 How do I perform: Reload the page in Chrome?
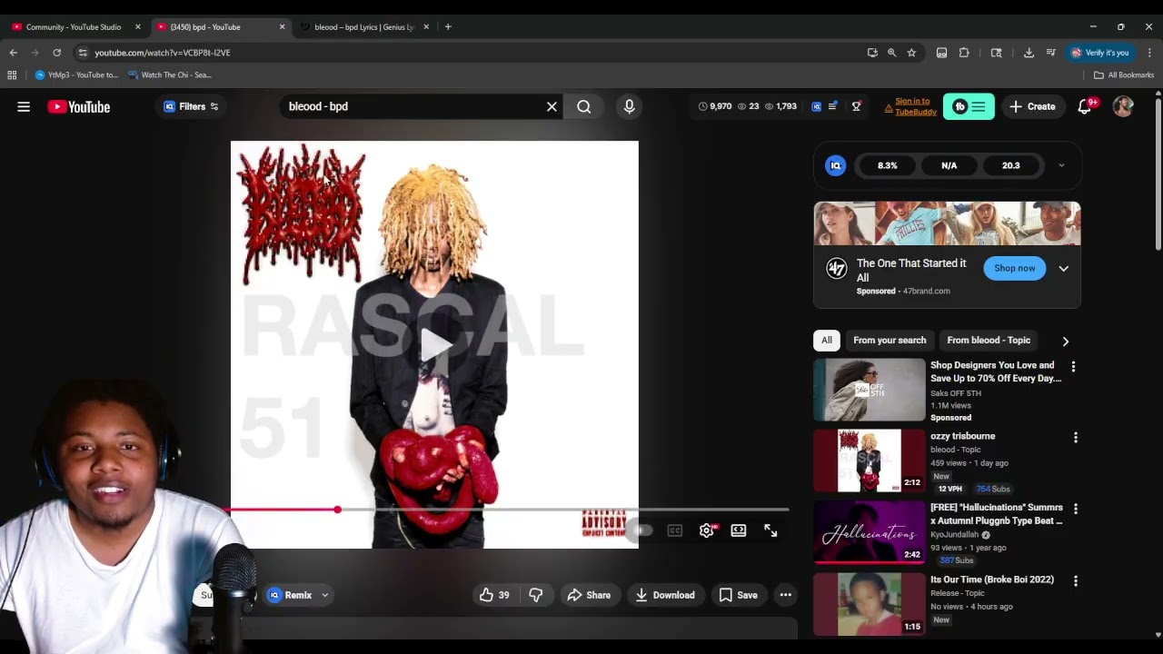(x=57, y=53)
